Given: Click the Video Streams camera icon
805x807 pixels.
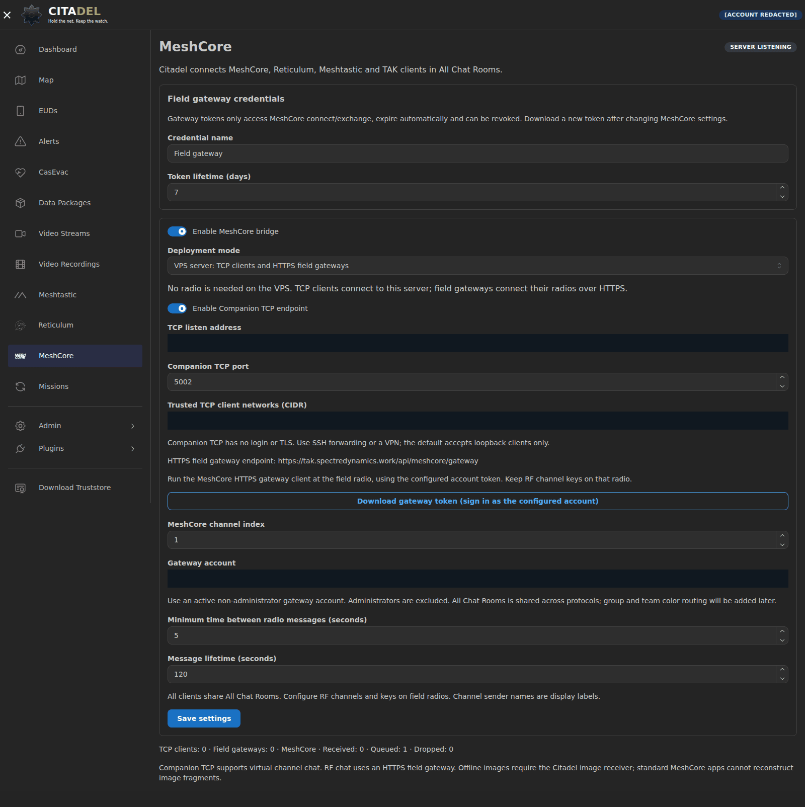Looking at the screenshot, I should point(20,233).
